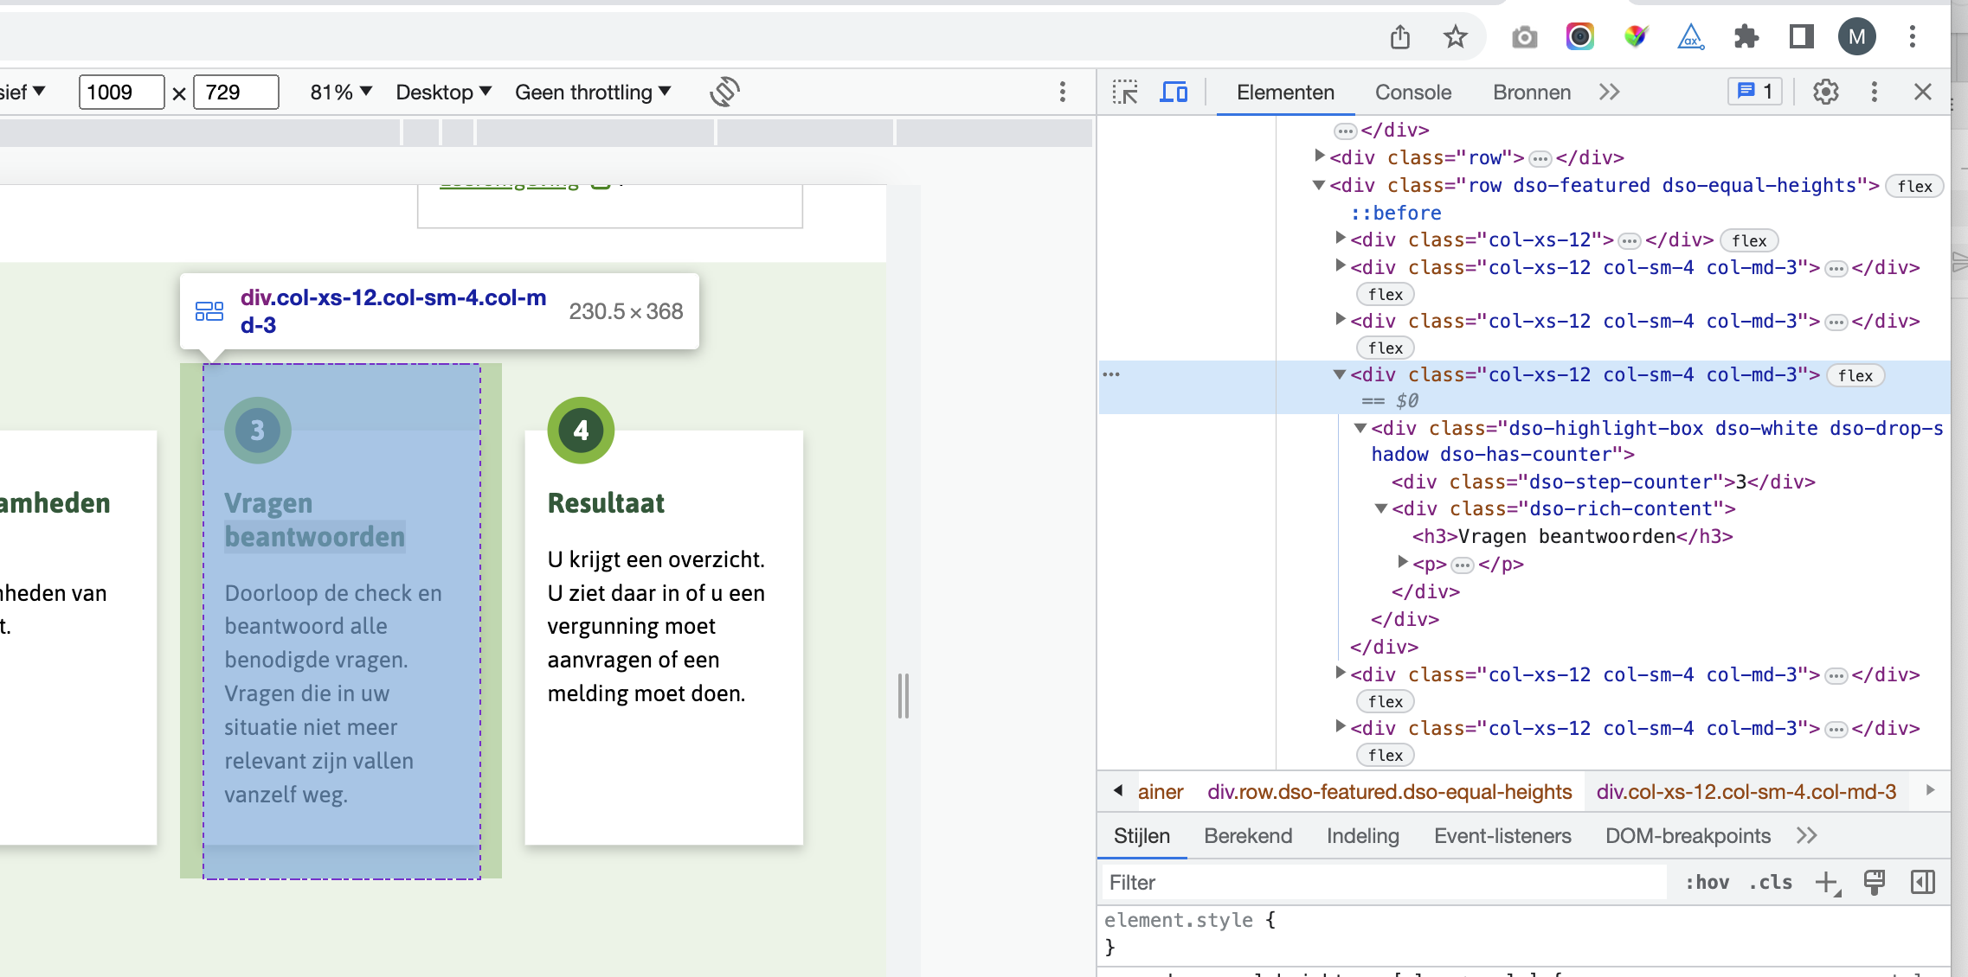Viewport: 1968px width, 977px height.
Task: Switch to the Console tab
Action: click(x=1412, y=92)
